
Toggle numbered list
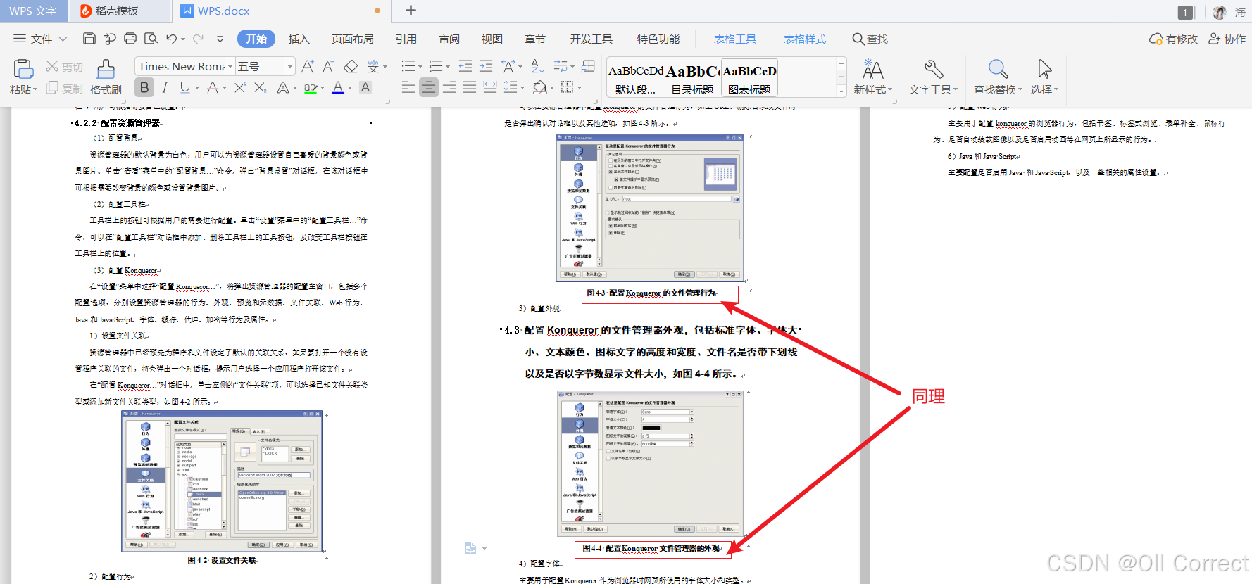[436, 66]
